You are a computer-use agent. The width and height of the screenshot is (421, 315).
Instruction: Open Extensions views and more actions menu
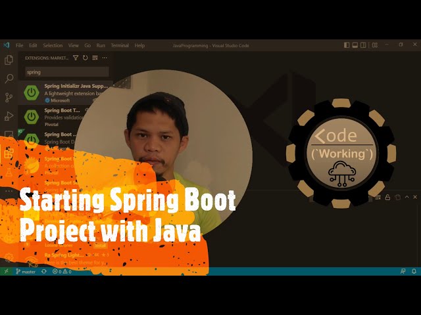[x=105, y=58]
